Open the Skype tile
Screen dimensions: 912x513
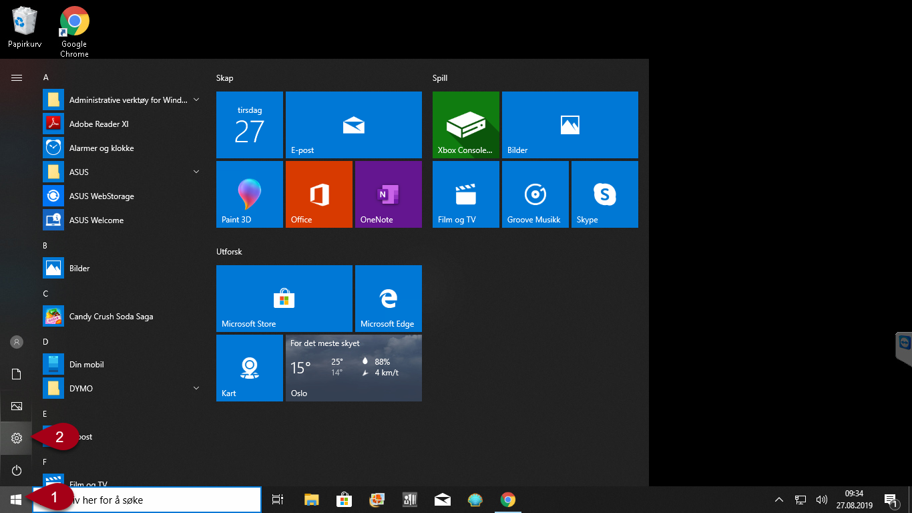click(x=605, y=194)
